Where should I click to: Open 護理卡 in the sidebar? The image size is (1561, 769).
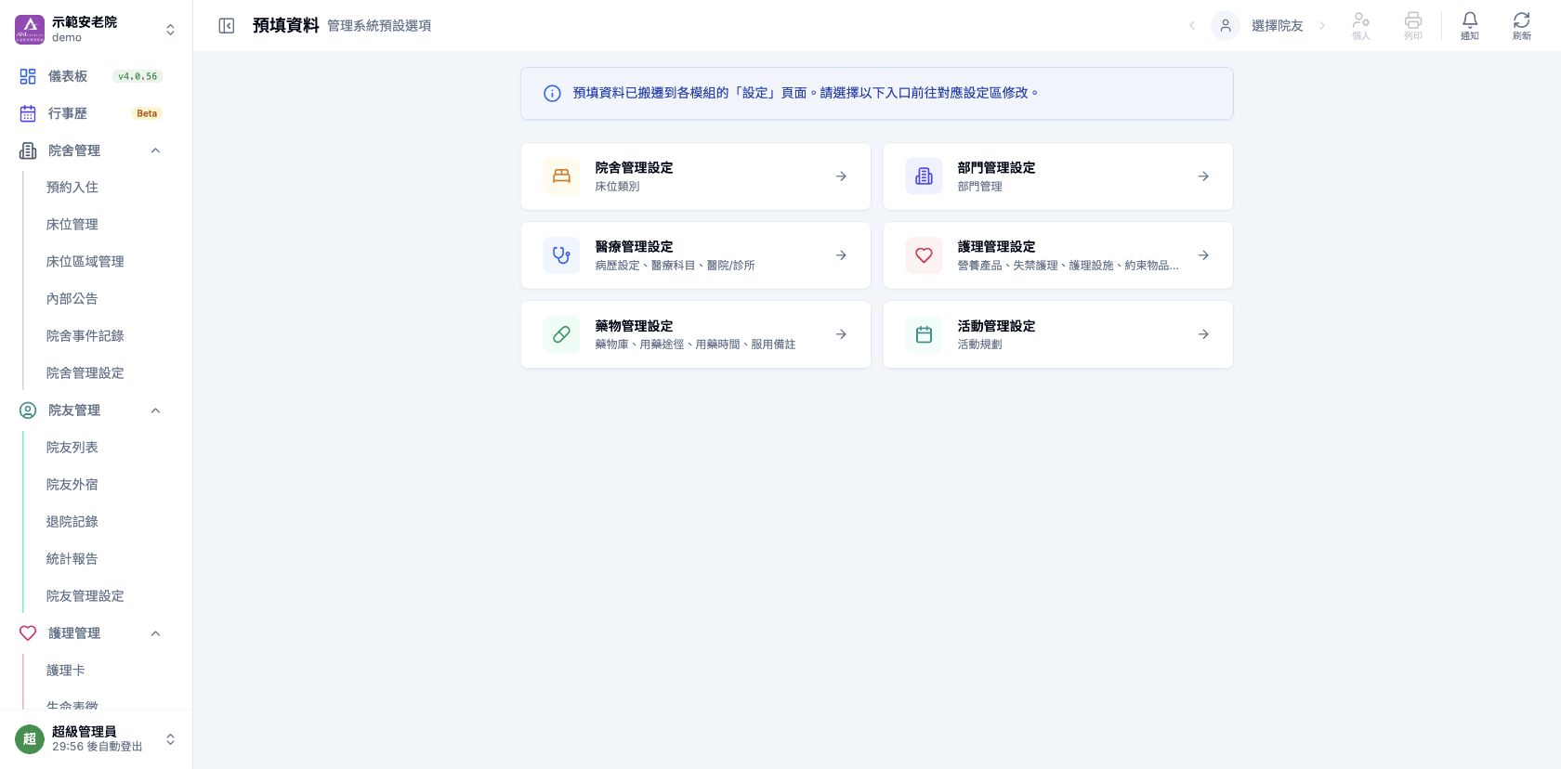click(x=66, y=671)
